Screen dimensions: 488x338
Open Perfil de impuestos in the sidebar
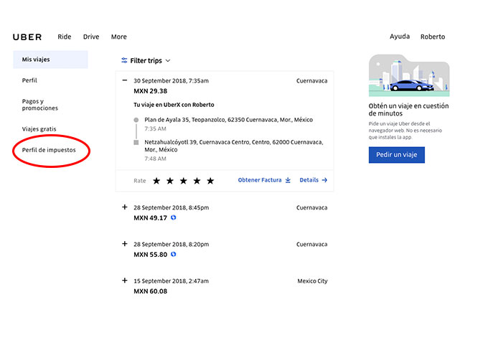click(49, 150)
